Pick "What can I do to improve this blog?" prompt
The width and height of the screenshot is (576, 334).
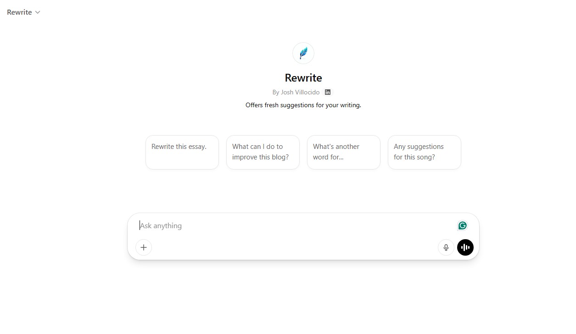(x=263, y=152)
